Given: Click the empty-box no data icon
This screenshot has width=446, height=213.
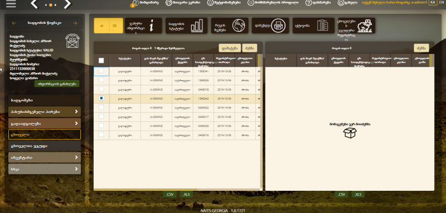Looking at the screenshot, I should 350,133.
